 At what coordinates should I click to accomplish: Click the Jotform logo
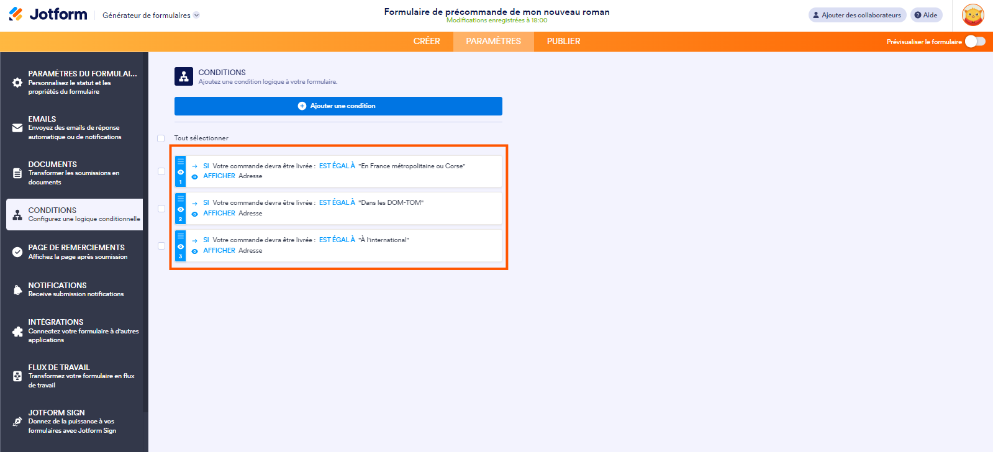tap(48, 14)
